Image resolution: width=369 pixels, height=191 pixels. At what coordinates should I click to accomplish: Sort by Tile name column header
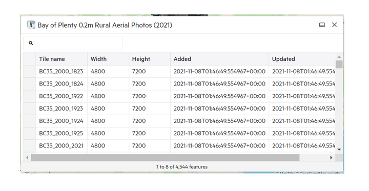(61, 59)
